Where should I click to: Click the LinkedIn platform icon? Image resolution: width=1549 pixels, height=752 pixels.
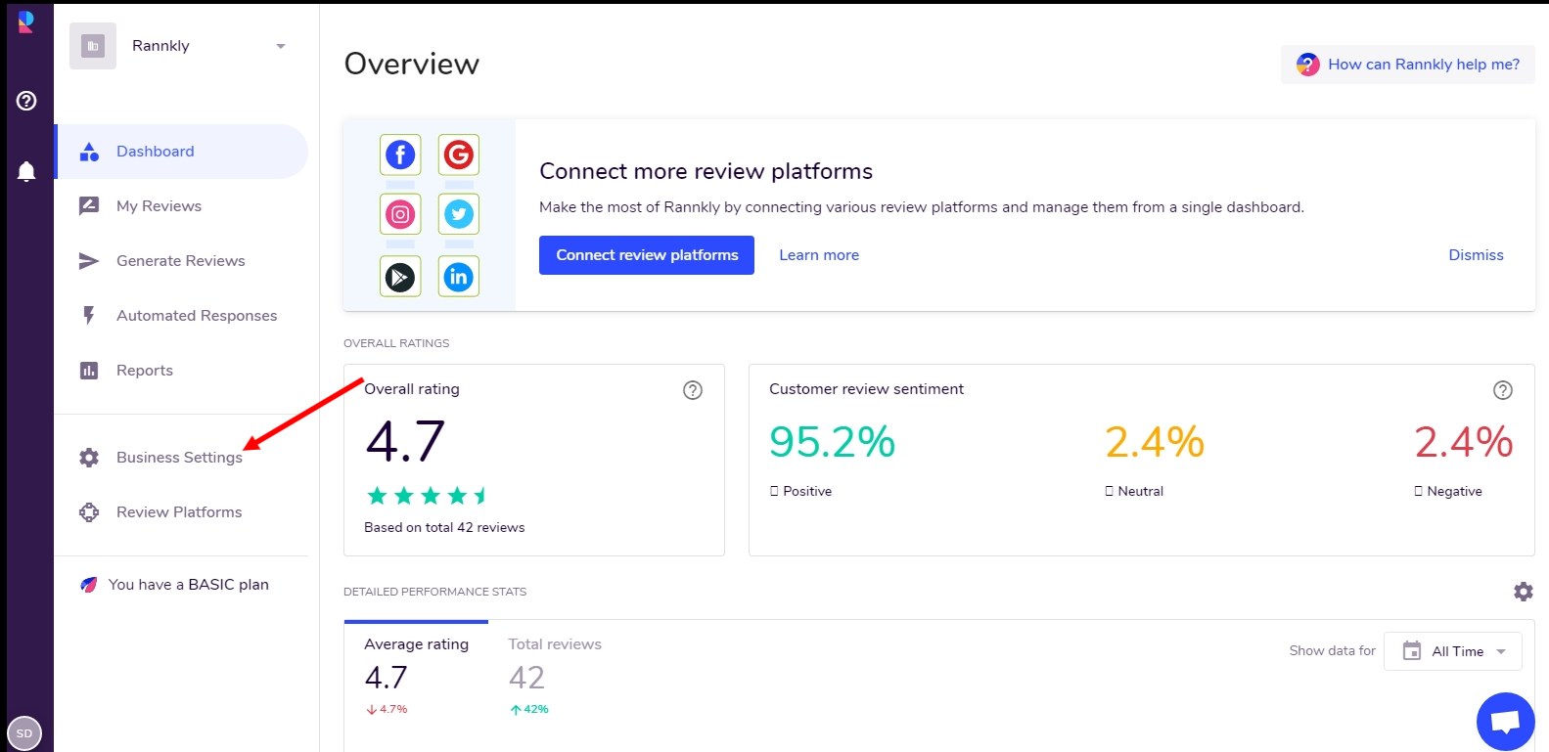(x=459, y=277)
